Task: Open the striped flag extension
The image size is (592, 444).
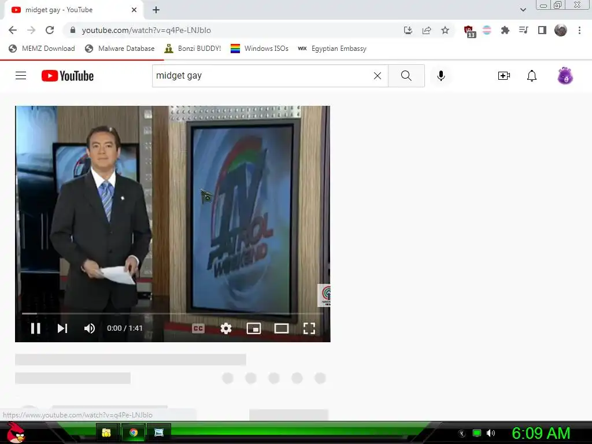Action: tap(487, 30)
